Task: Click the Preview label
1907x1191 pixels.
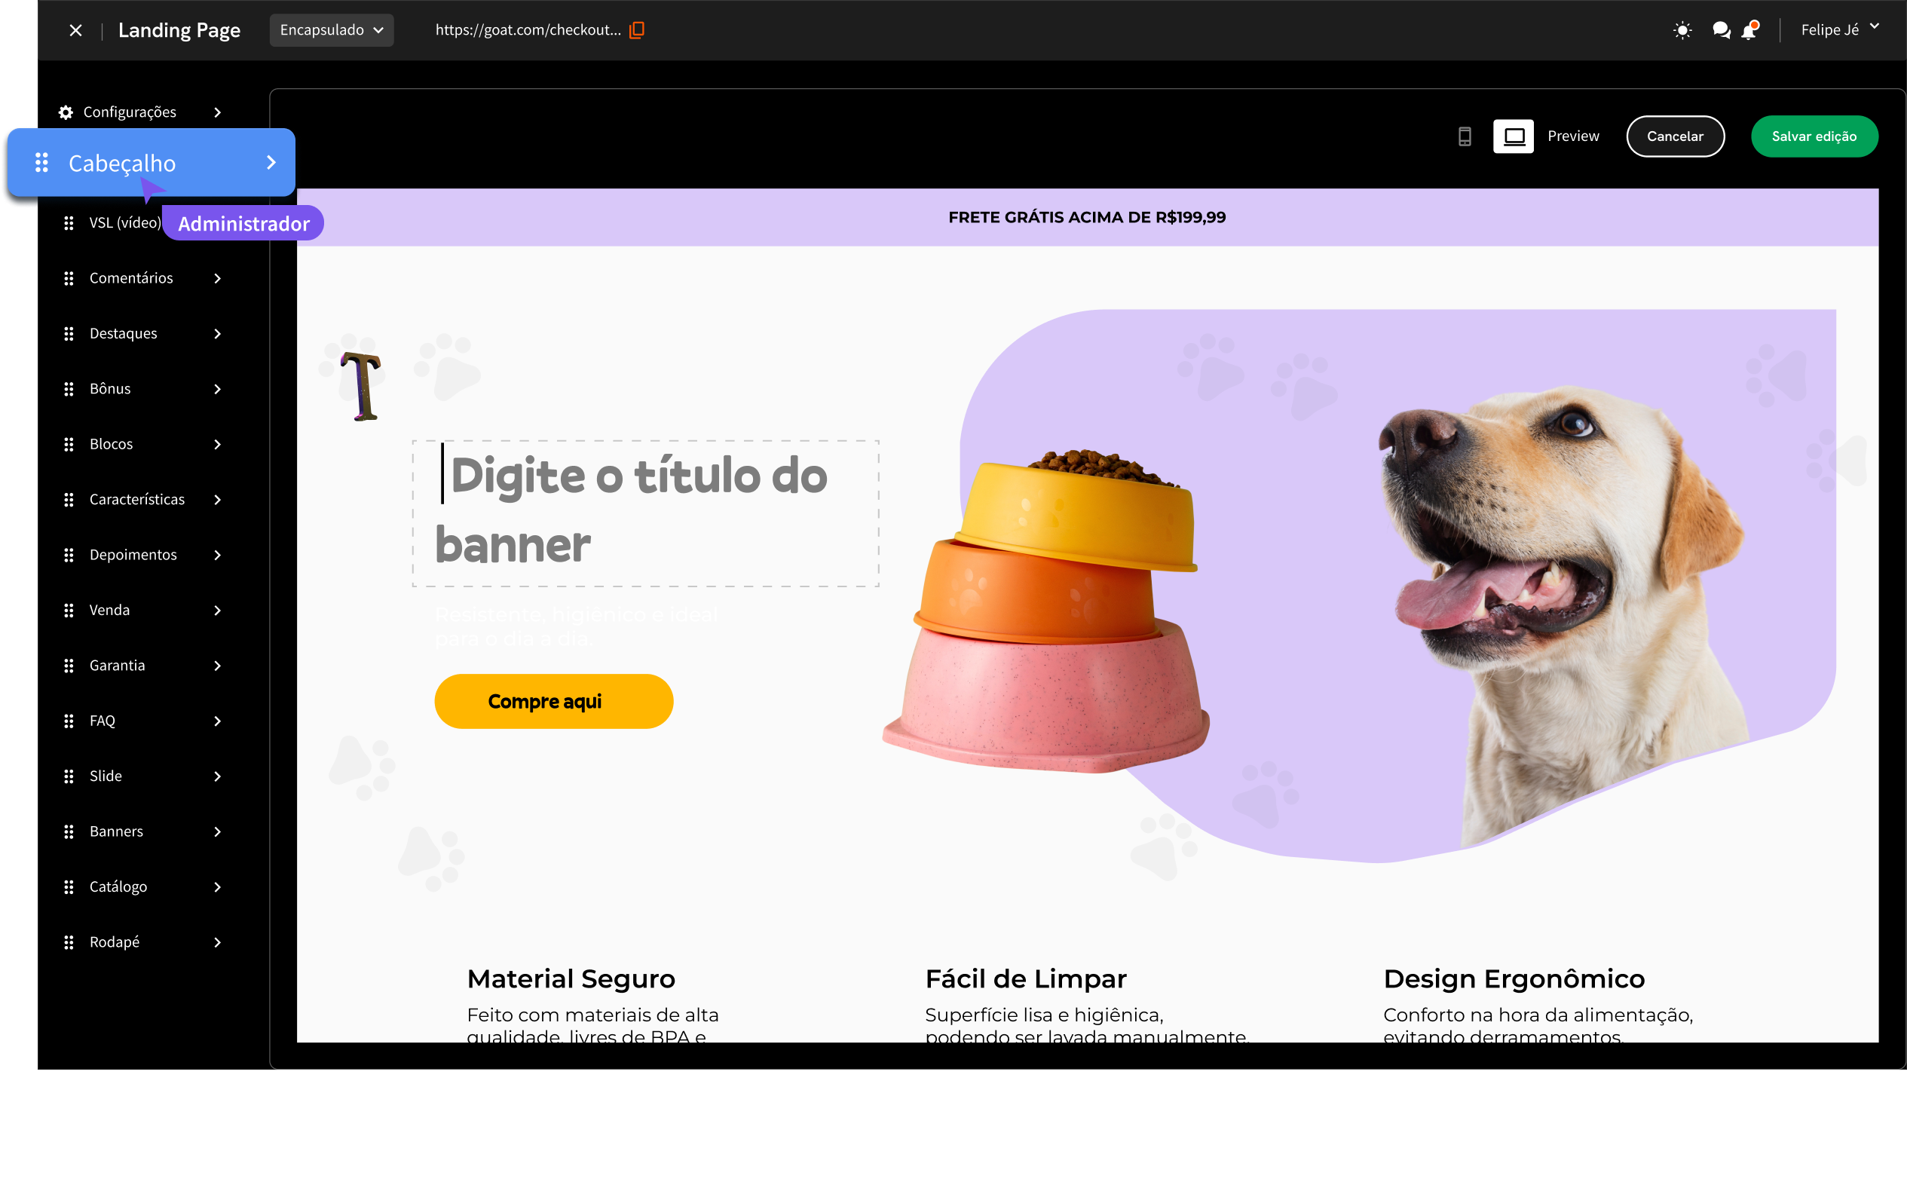Action: click(1573, 136)
